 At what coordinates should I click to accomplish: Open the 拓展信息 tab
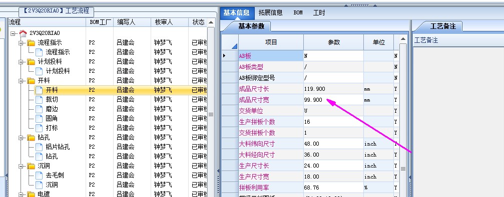271,13
